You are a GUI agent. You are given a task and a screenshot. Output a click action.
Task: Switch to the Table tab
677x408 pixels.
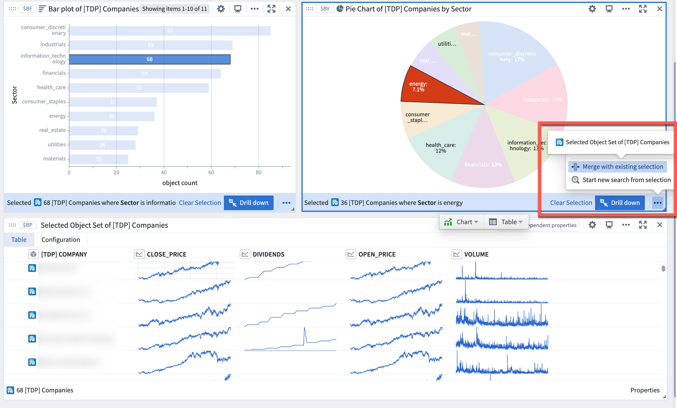coord(19,240)
